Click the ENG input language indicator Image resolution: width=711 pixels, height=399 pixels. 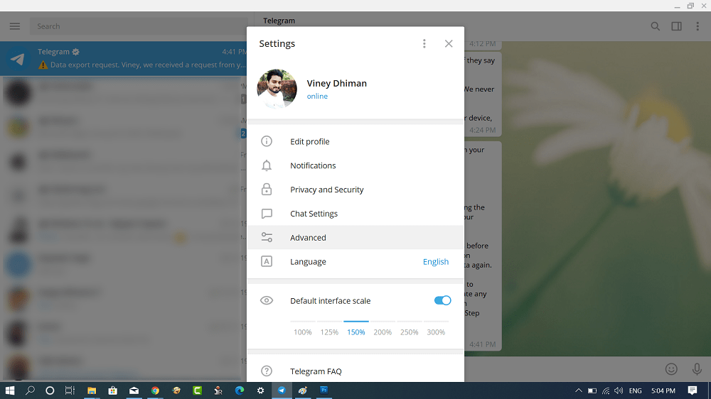[635, 390]
